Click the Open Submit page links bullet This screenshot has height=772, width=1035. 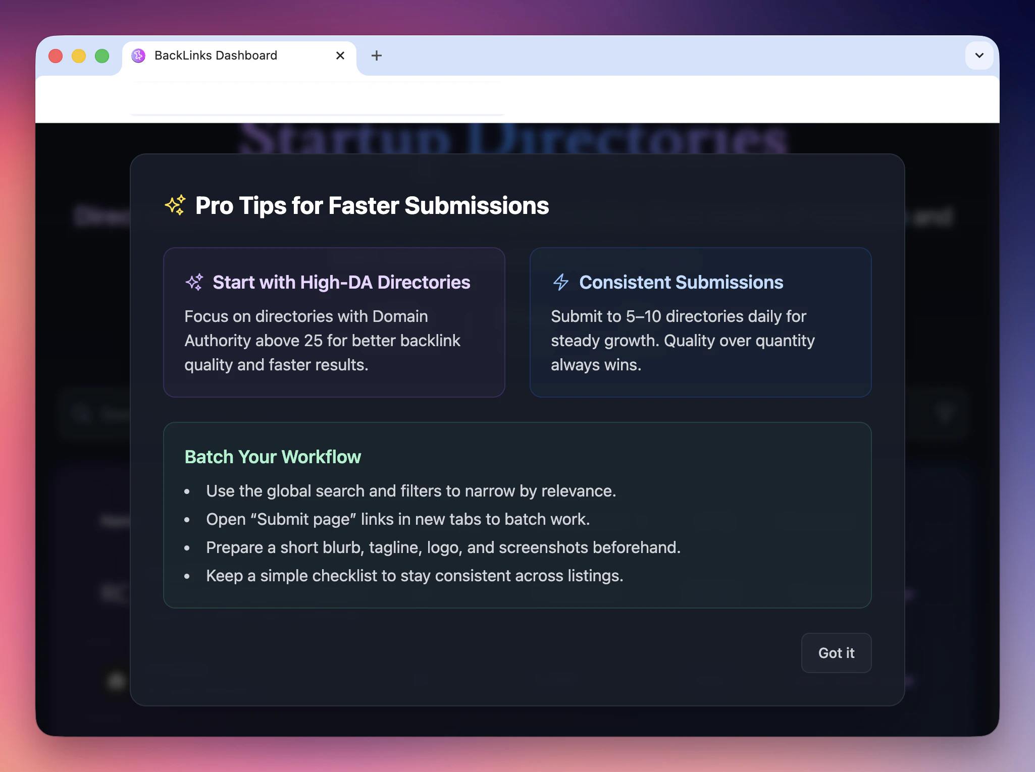[x=398, y=519]
